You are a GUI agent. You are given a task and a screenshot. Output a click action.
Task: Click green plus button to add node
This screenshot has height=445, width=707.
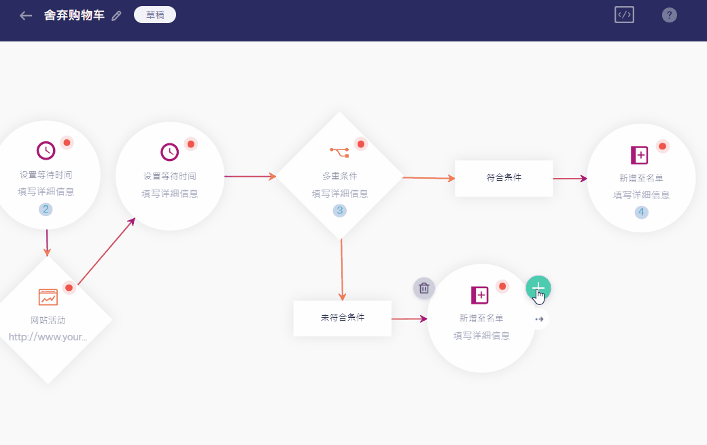[x=538, y=288]
